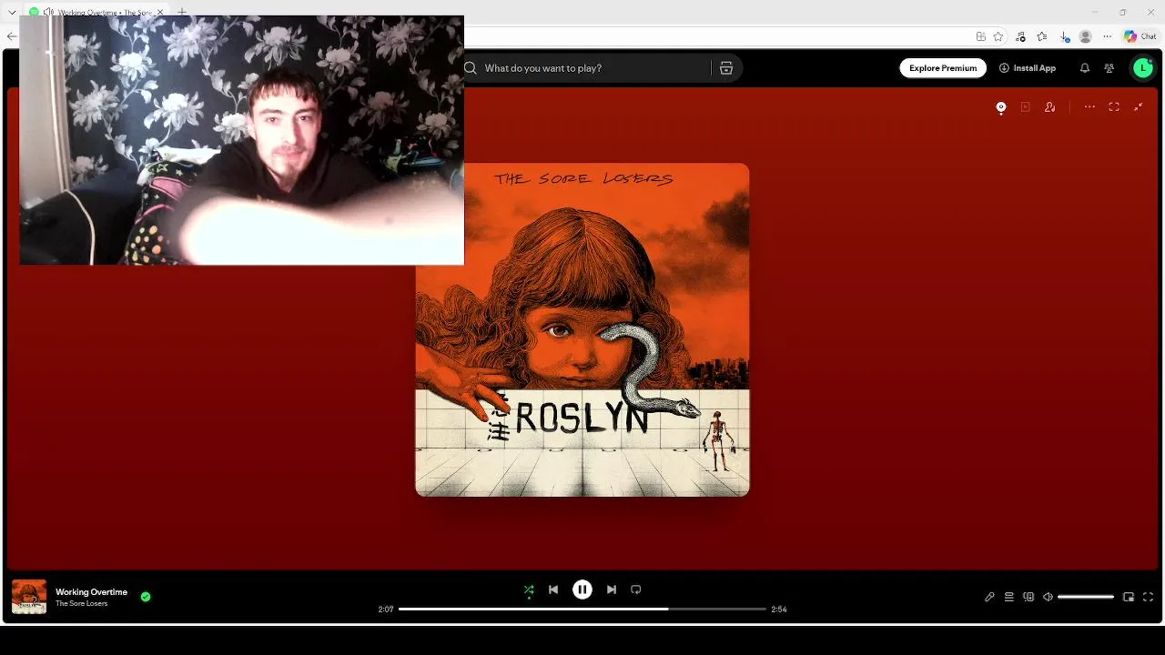This screenshot has height=655, width=1165.
Task: Open the browser downloads icon
Action: [x=1065, y=36]
